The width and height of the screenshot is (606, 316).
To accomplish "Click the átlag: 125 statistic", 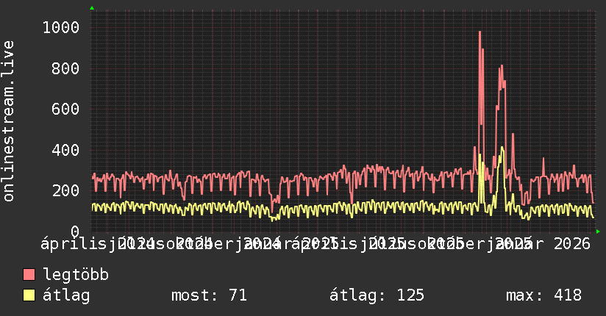I will (377, 295).
